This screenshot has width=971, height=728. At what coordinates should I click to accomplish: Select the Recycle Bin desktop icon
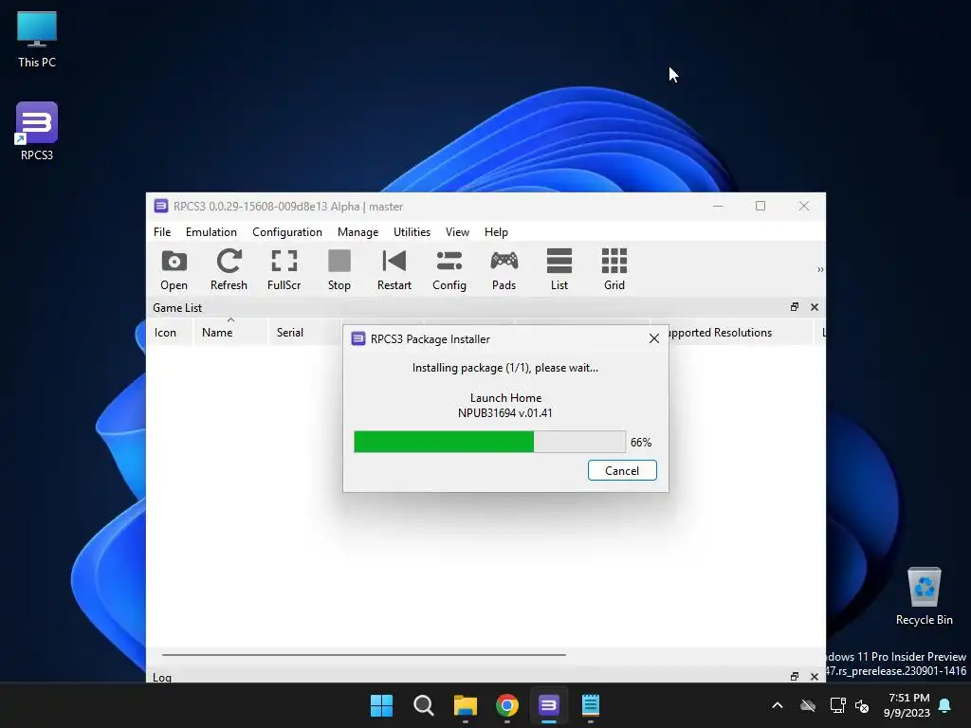coord(924,597)
